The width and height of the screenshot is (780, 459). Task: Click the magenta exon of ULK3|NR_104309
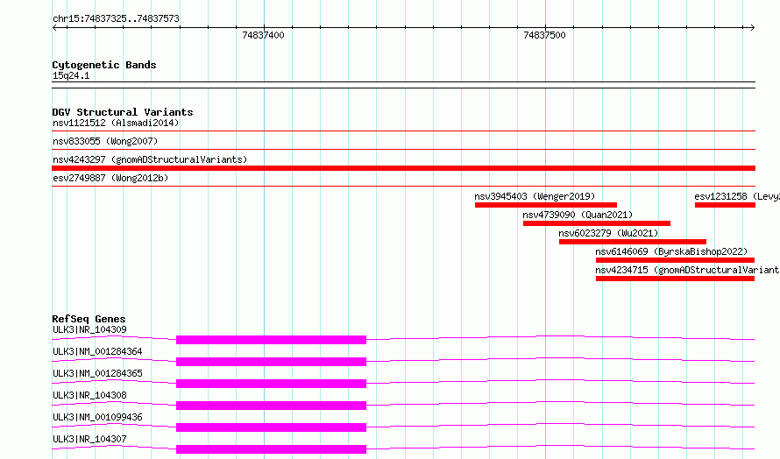tap(271, 340)
